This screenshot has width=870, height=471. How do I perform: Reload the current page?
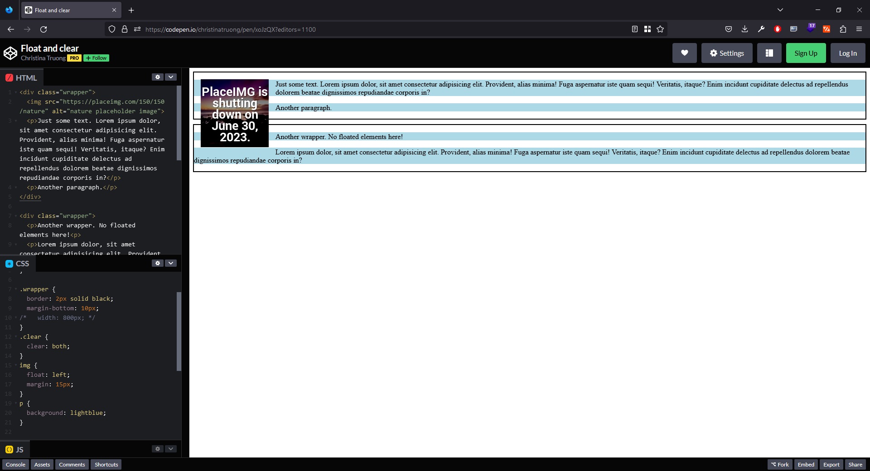(43, 29)
